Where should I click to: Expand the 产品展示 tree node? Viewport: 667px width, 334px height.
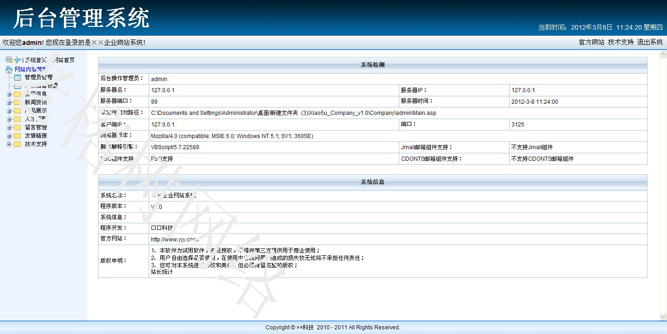click(9, 111)
